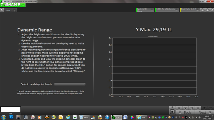This screenshot has width=214, height=120.
Task: Open the datapoint levels combo box
Action: (x=70, y=84)
